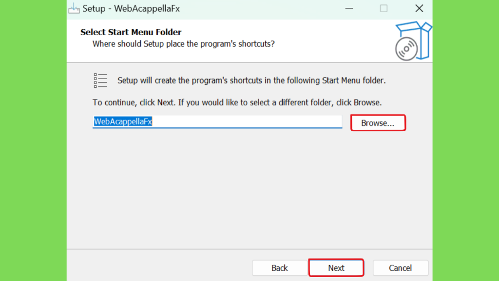Screen dimensions: 499x281
Task: Click the "Select Start Menu Folder" heading
Action: pos(131,32)
